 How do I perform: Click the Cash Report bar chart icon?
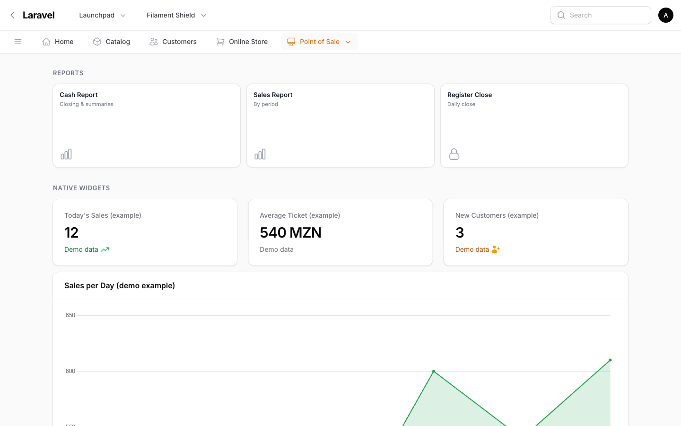66,154
